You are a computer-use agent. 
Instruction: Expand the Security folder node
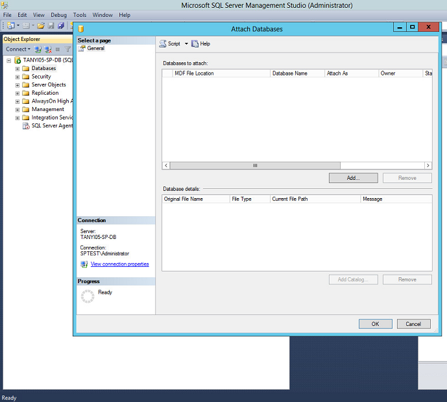(18, 77)
